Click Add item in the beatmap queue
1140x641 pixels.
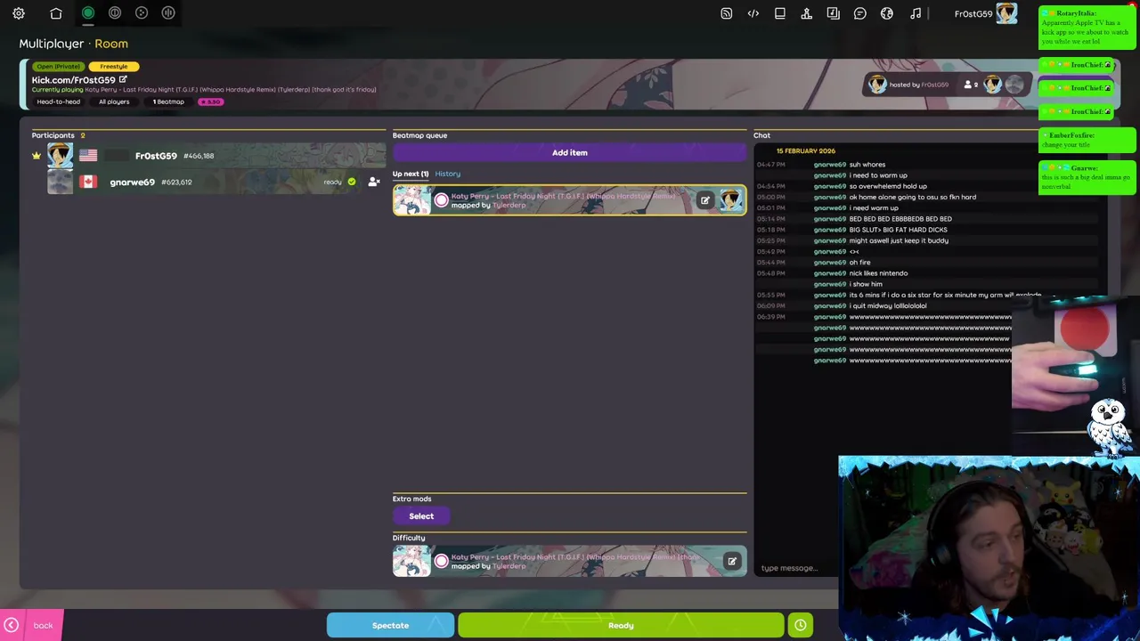570,153
